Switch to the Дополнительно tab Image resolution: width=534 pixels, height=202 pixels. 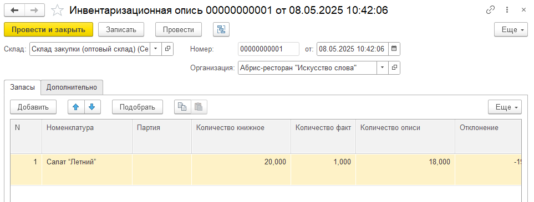tap(72, 87)
